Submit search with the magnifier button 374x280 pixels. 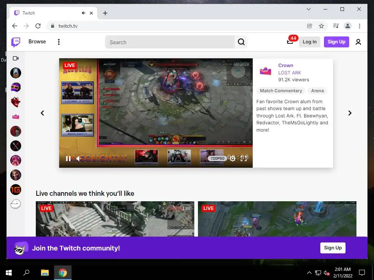coord(241,42)
